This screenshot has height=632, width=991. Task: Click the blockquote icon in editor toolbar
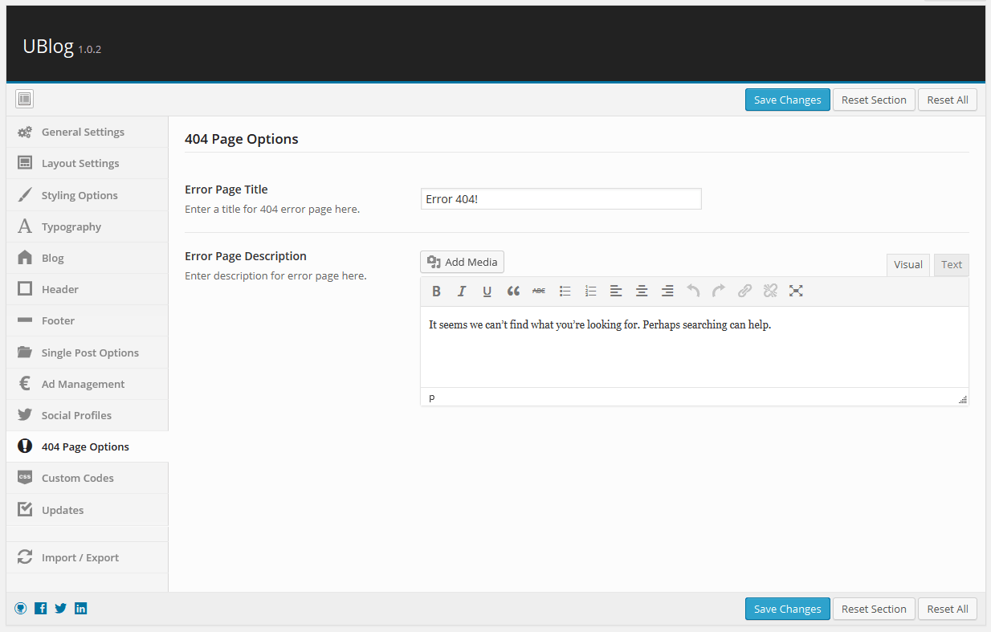(513, 292)
